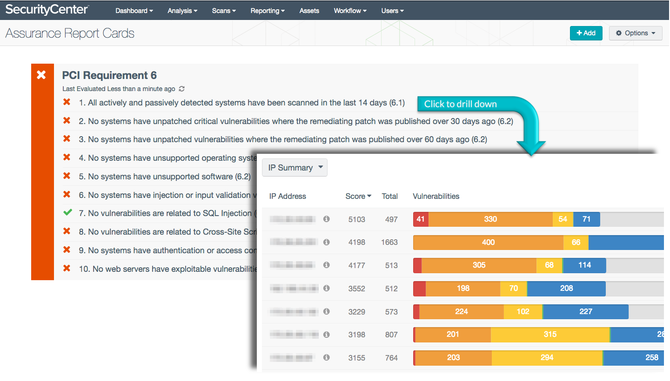Expand the Options dropdown
Viewport: 670px width, 381px height.
[x=636, y=33]
